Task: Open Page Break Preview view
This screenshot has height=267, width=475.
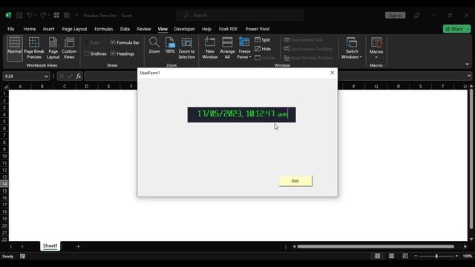Action: pyautogui.click(x=34, y=47)
